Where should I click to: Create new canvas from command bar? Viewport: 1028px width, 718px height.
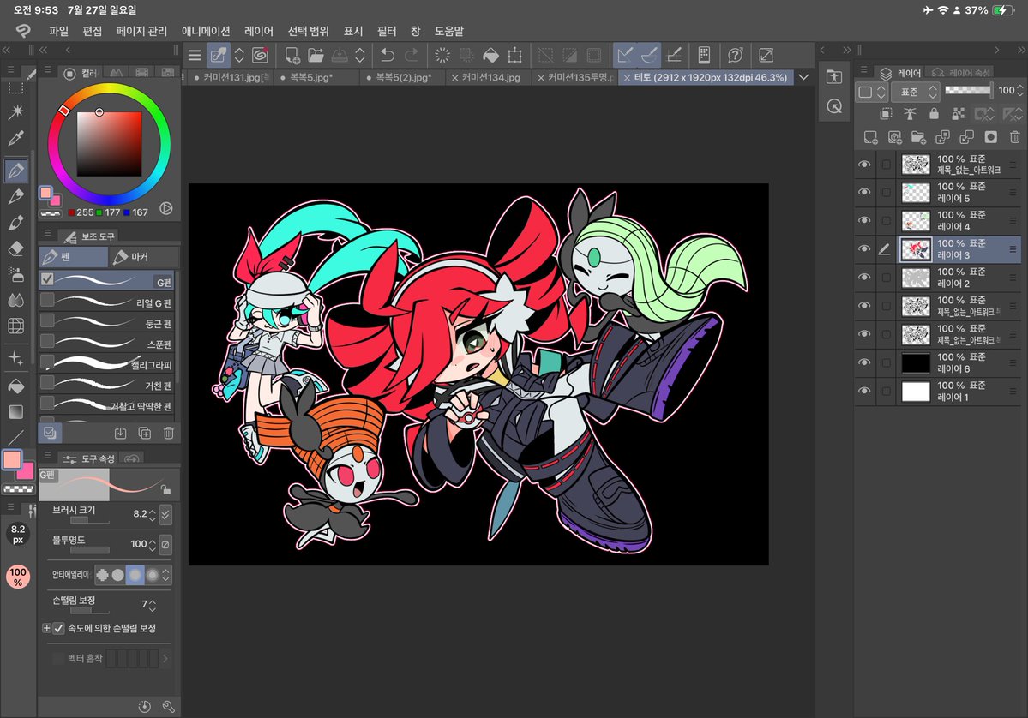tap(292, 55)
